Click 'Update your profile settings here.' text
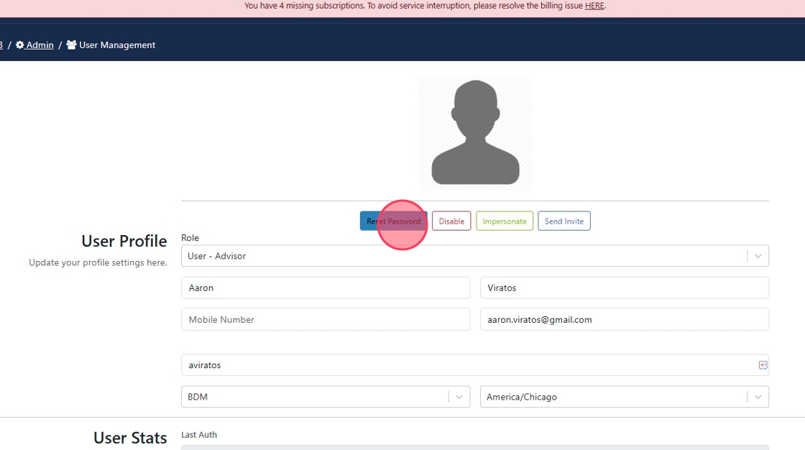Image resolution: width=805 pixels, height=450 pixels. [98, 262]
